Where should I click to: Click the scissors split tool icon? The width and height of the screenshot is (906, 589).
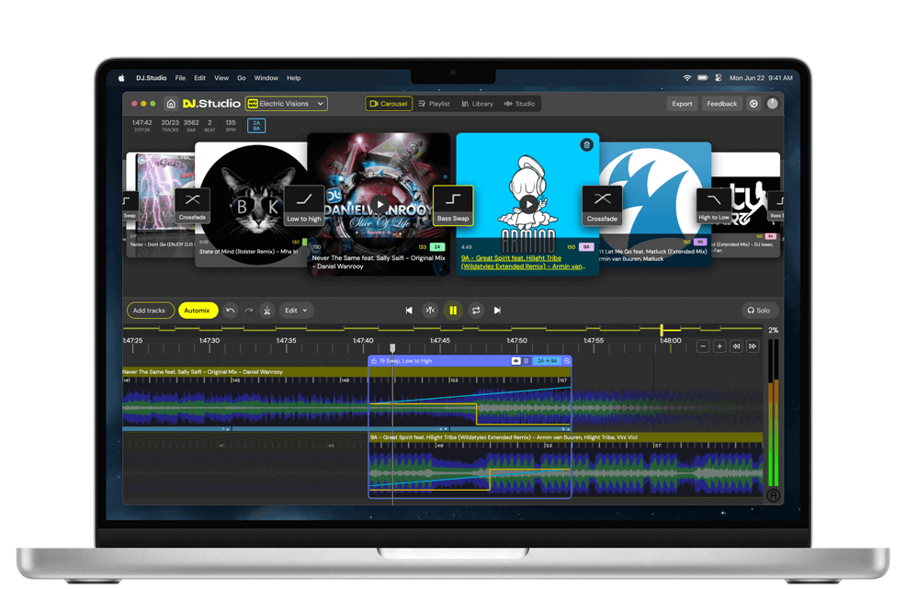tap(266, 311)
